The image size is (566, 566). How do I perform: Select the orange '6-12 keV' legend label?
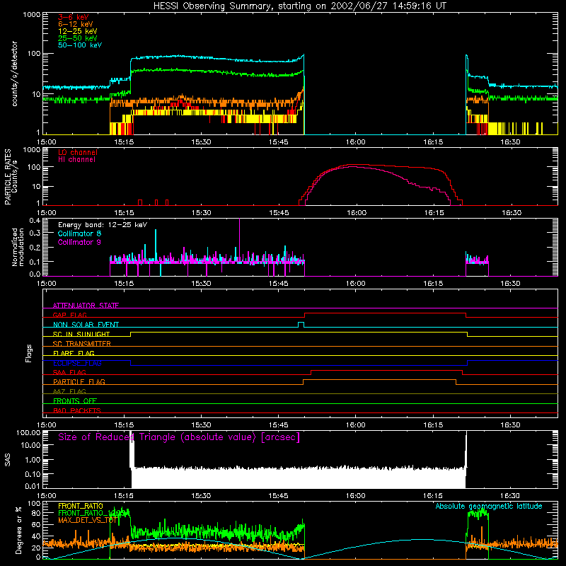(x=76, y=24)
